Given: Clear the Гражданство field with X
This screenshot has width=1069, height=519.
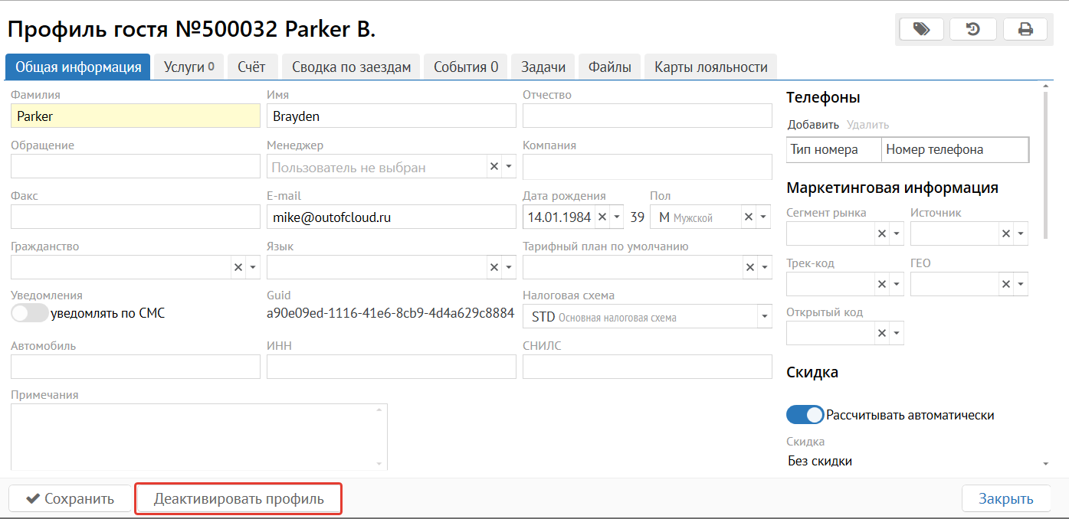Looking at the screenshot, I should tap(238, 267).
